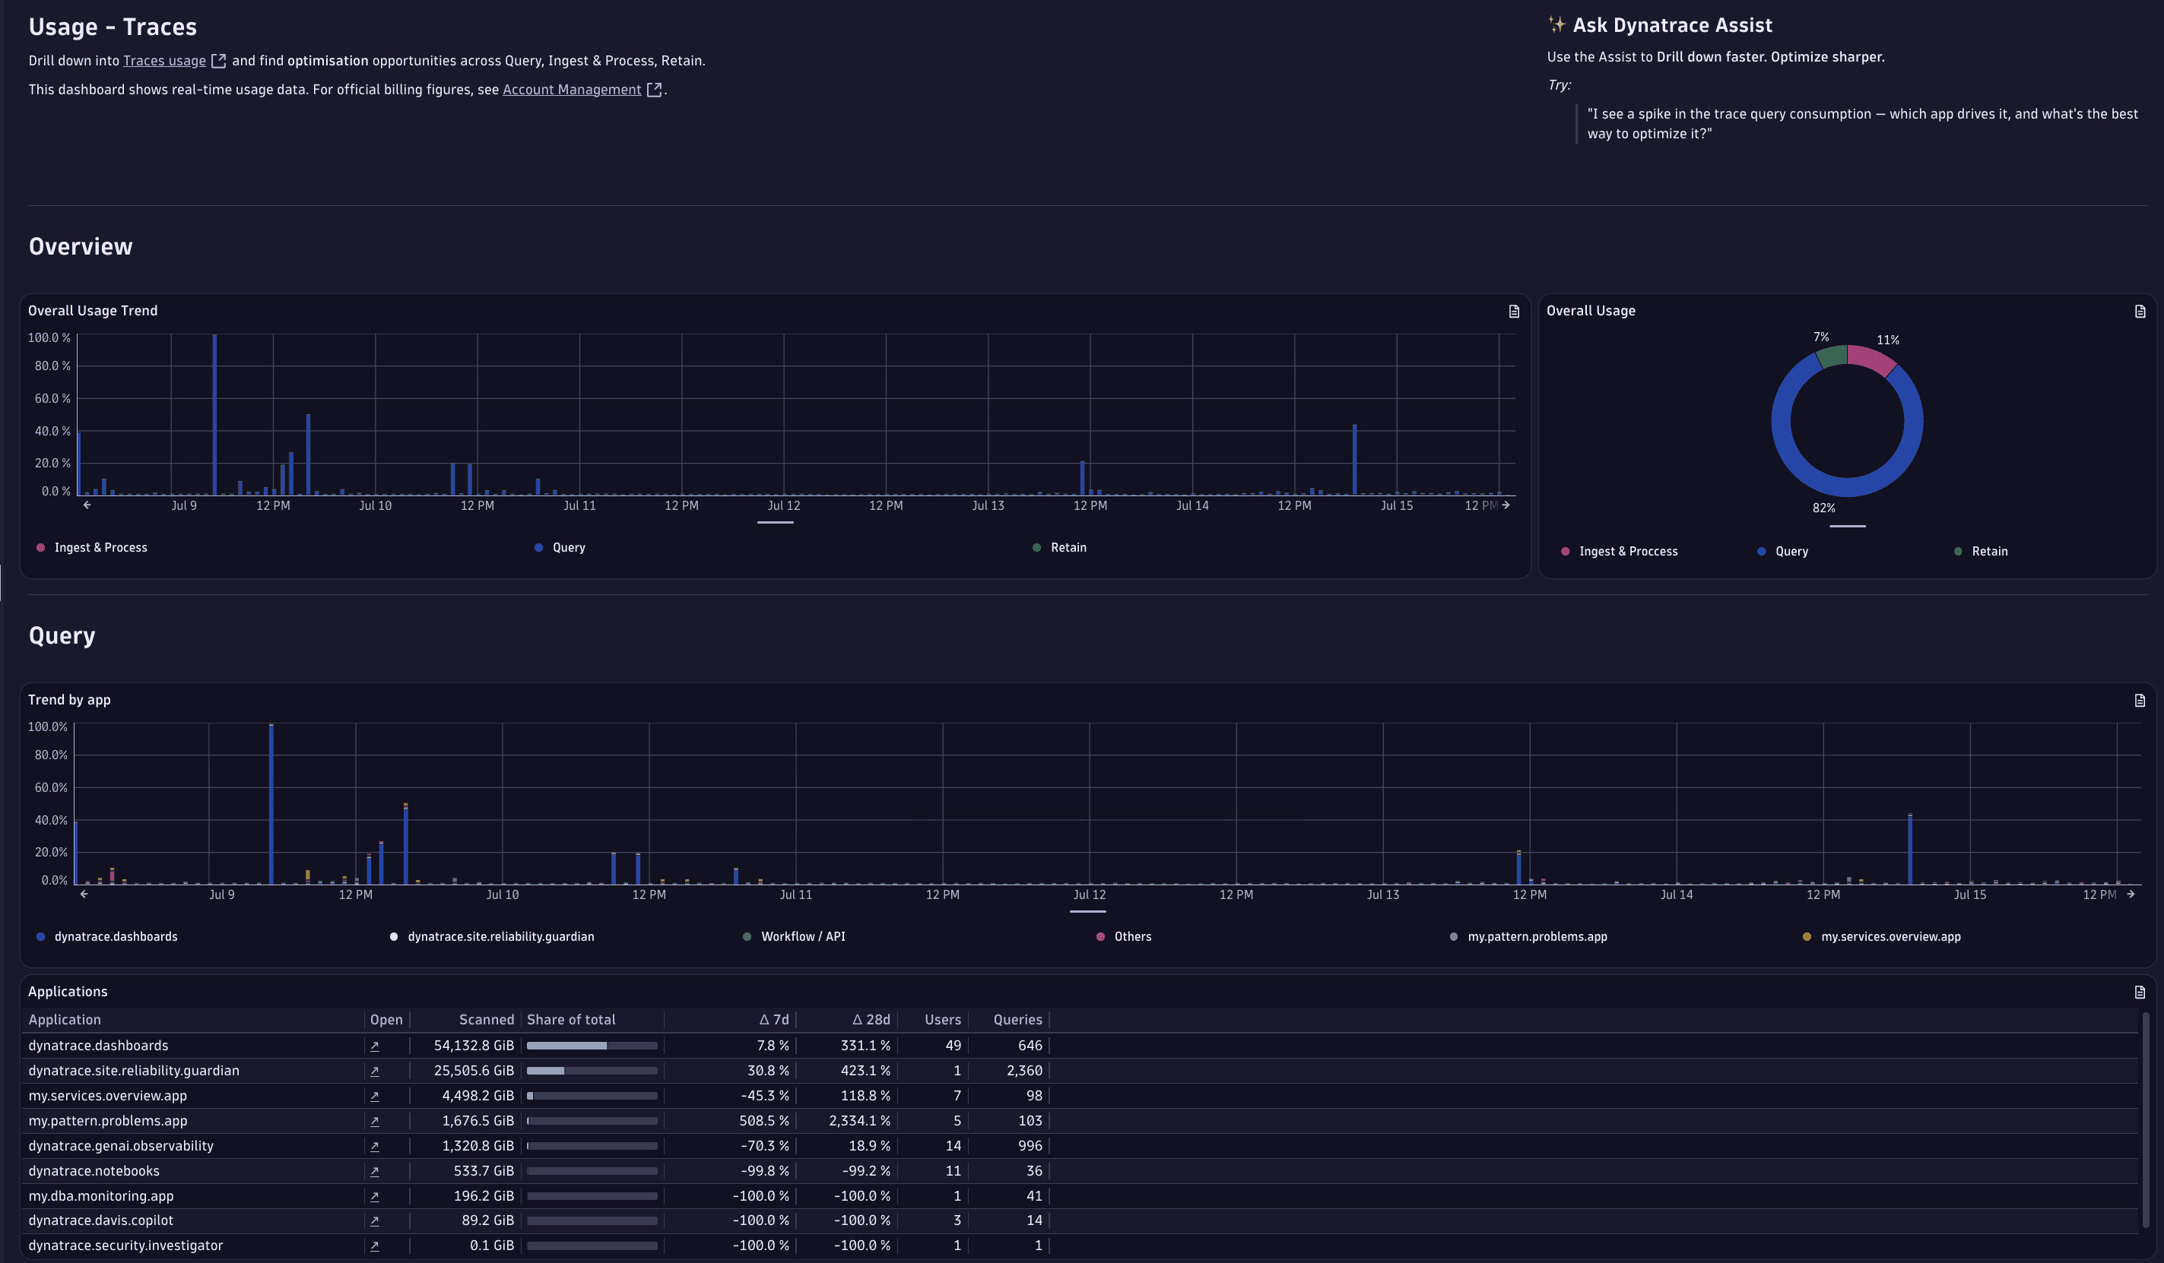
Task: Open the Trend by app tile document icon
Action: tap(2140, 700)
